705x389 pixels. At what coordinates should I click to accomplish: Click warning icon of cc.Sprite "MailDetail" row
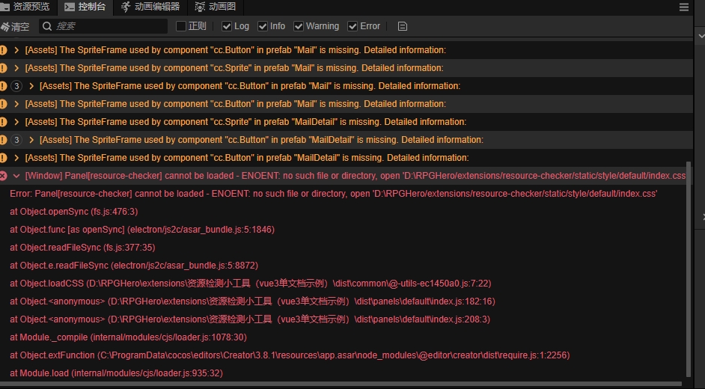coord(3,122)
